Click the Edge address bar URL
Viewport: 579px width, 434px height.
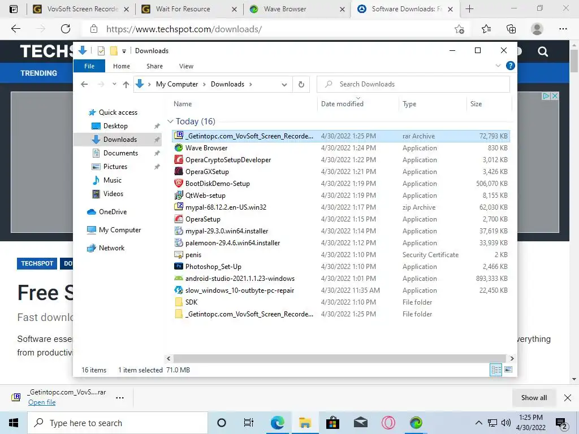pyautogui.click(x=184, y=29)
